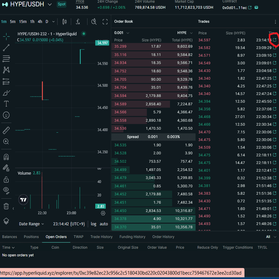Click bid price 34.479 in order book
This screenshot has height=279, width=279.
point(120,178)
